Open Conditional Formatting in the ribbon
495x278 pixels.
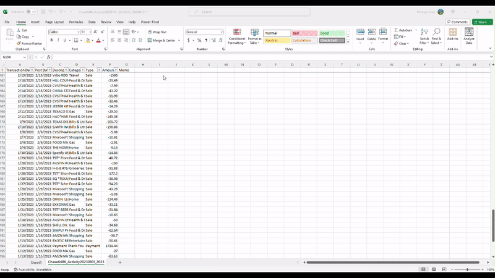(236, 35)
